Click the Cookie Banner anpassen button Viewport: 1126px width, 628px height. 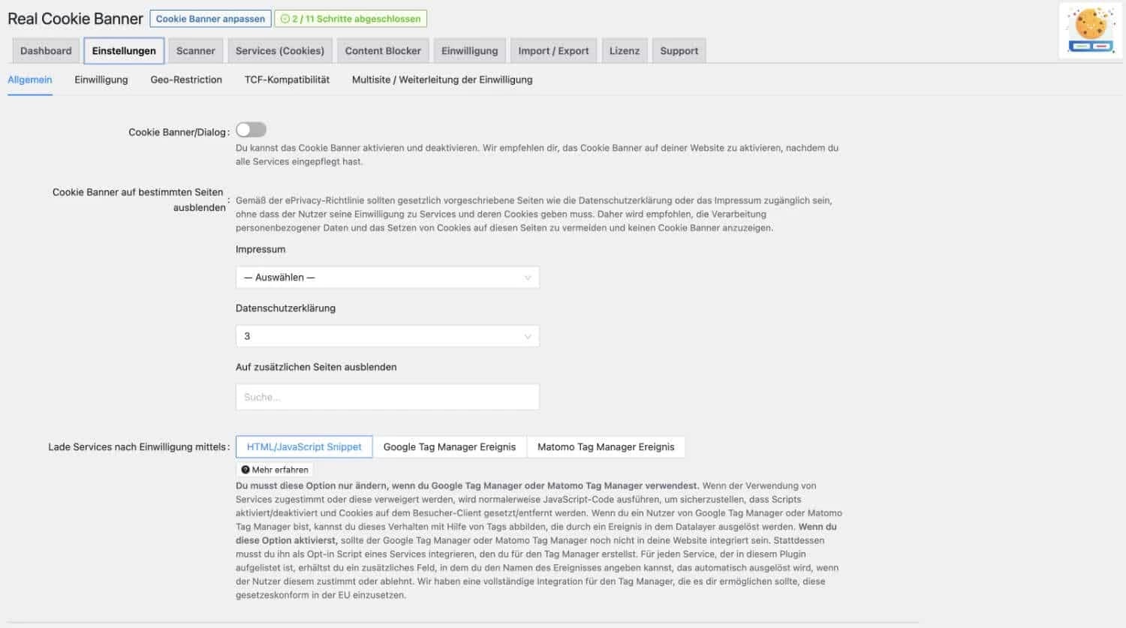[x=210, y=19]
